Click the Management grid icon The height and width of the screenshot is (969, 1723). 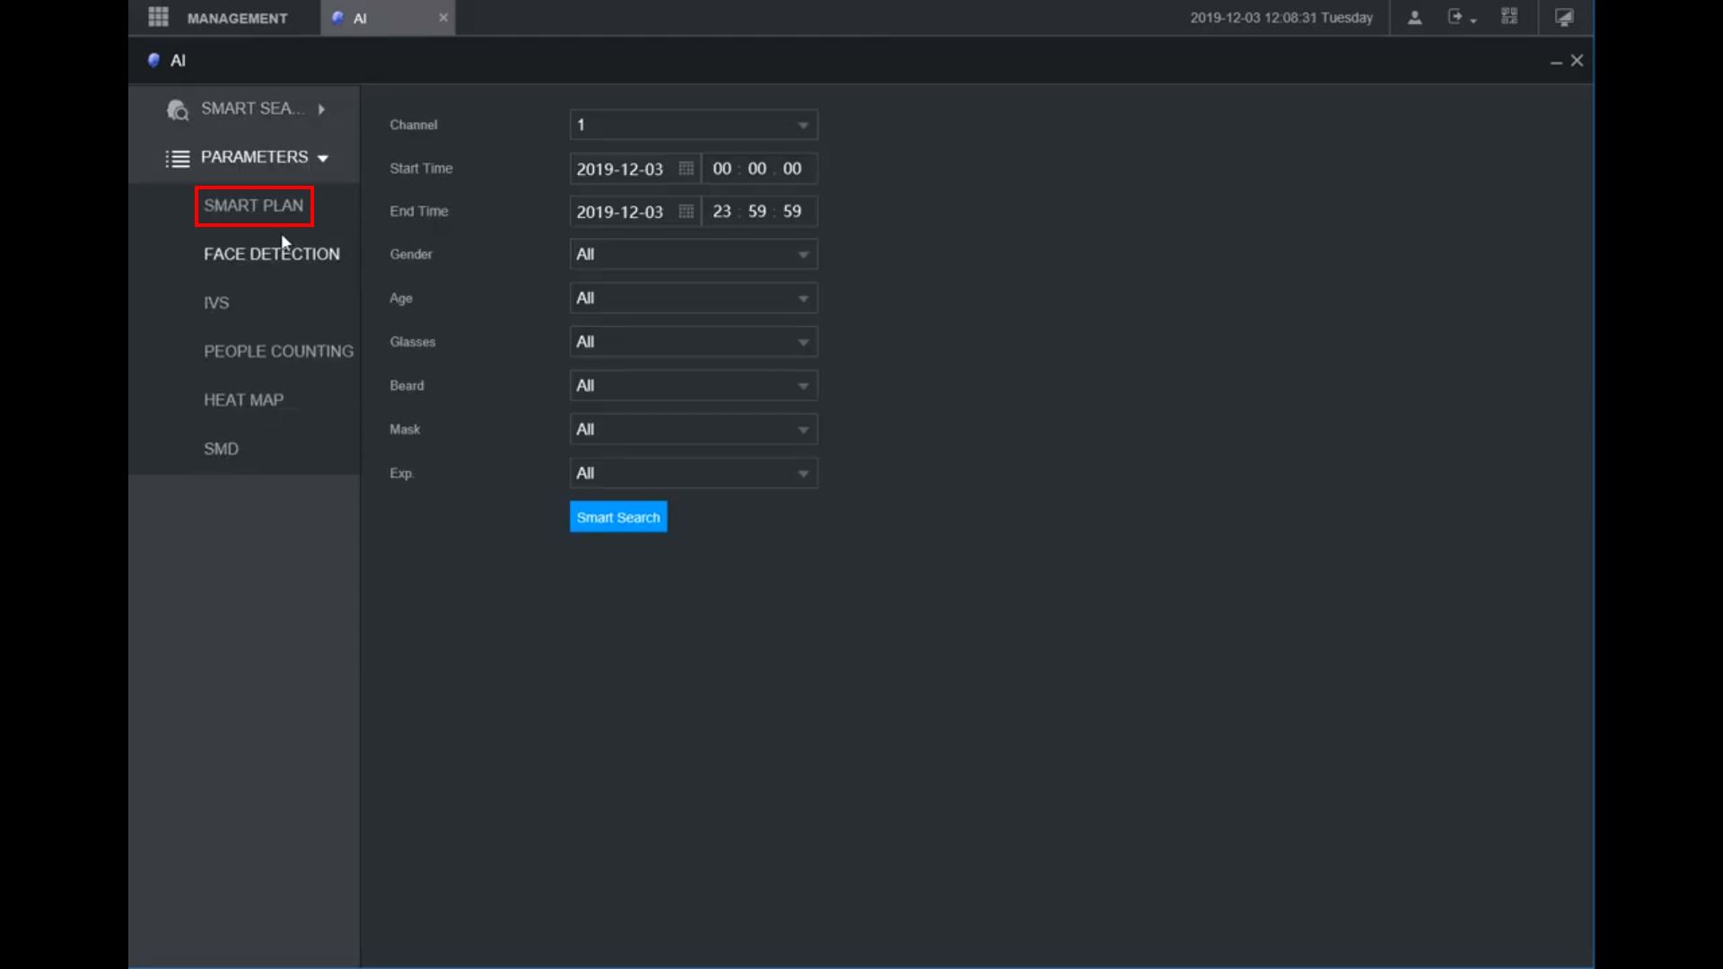coord(158,17)
